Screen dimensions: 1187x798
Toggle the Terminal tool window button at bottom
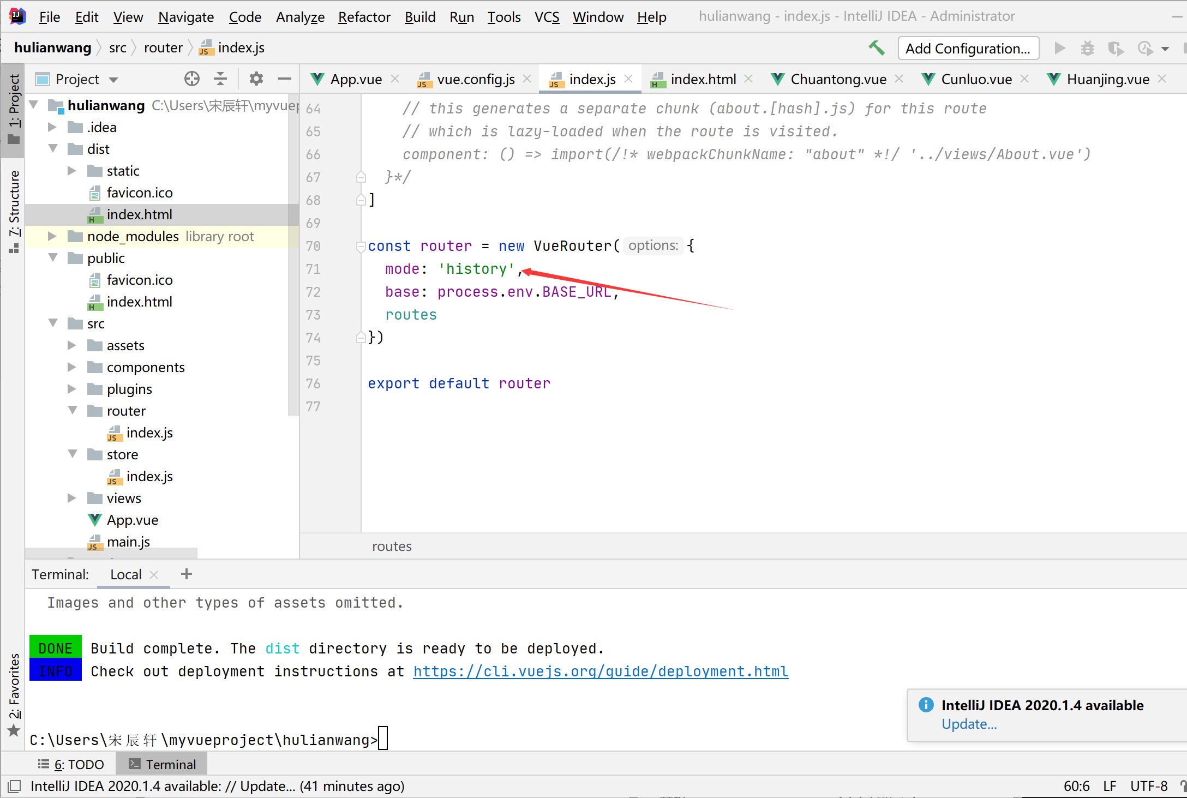[162, 764]
